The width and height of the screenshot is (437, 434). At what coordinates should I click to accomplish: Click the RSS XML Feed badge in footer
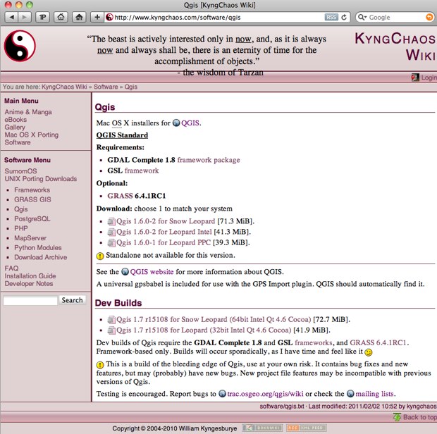click(x=307, y=428)
